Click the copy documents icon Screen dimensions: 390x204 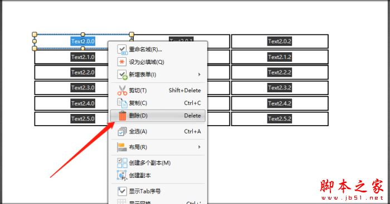point(122,103)
